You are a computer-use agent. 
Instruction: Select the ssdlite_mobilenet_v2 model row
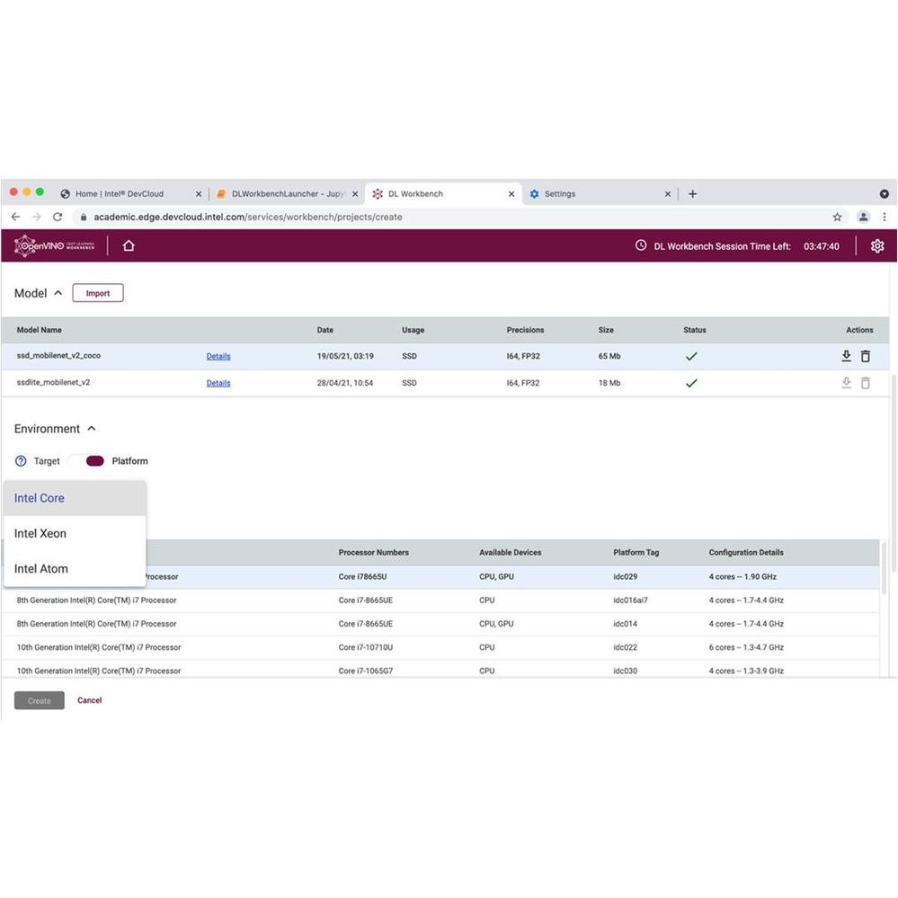pyautogui.click(x=445, y=383)
